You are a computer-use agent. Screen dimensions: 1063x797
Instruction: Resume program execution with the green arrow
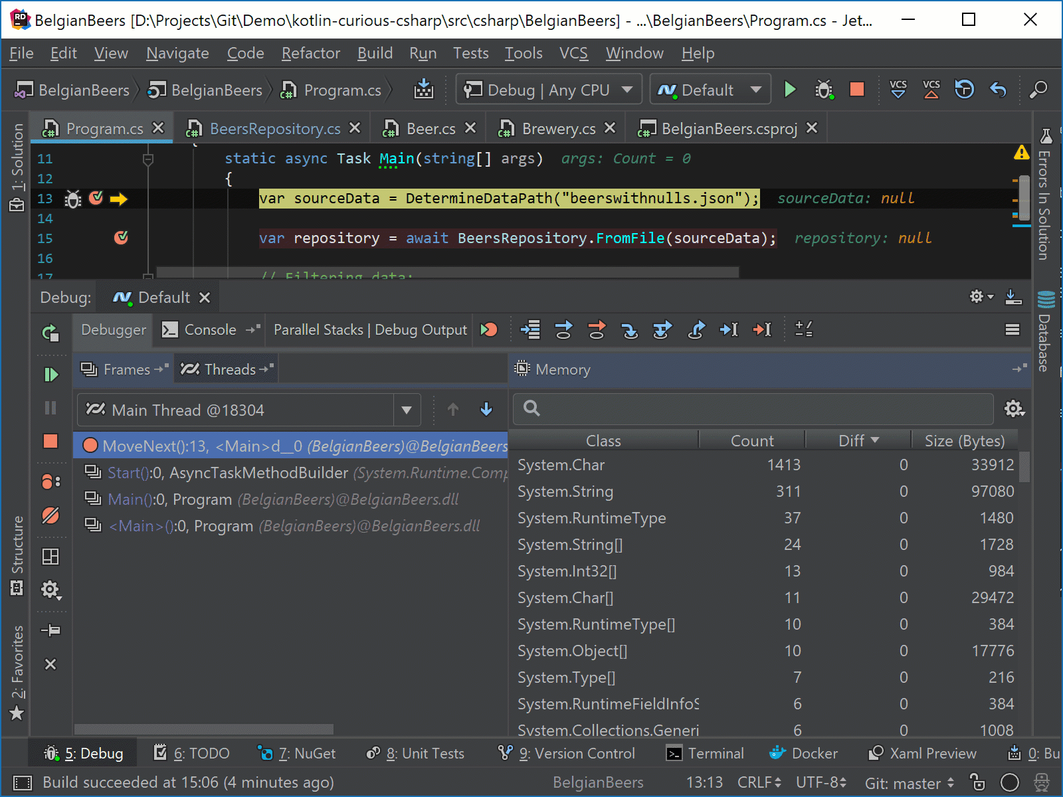(x=52, y=374)
